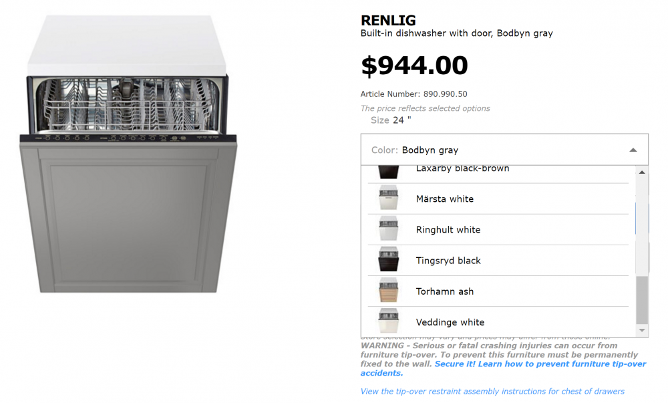
Task: Choose Ringhult white from color list
Action: (x=498, y=230)
